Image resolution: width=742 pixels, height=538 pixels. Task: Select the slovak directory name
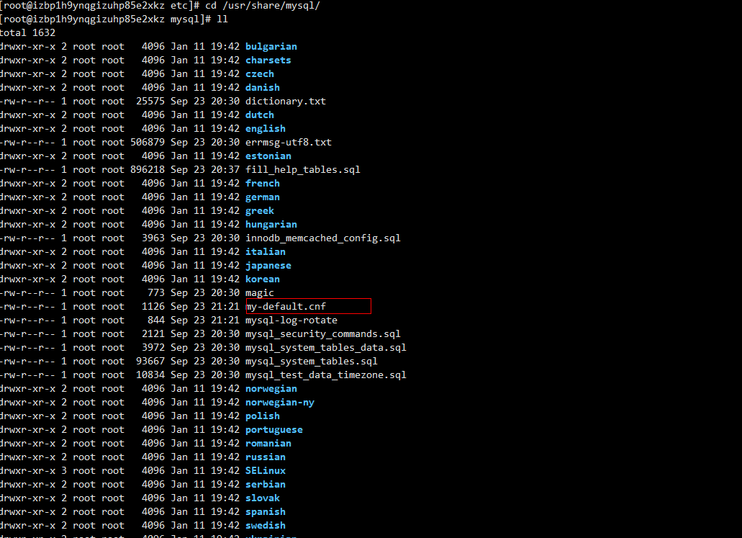(x=263, y=498)
